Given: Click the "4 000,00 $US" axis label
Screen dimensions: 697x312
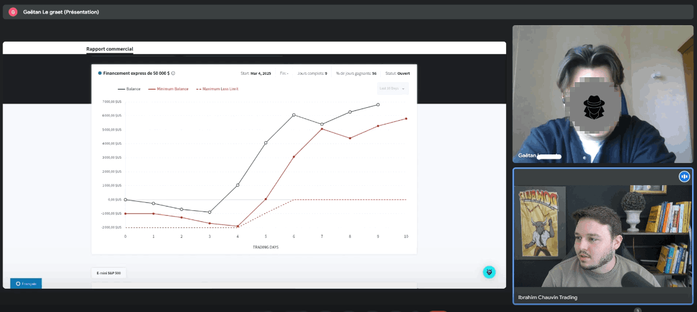Looking at the screenshot, I should [112, 143].
